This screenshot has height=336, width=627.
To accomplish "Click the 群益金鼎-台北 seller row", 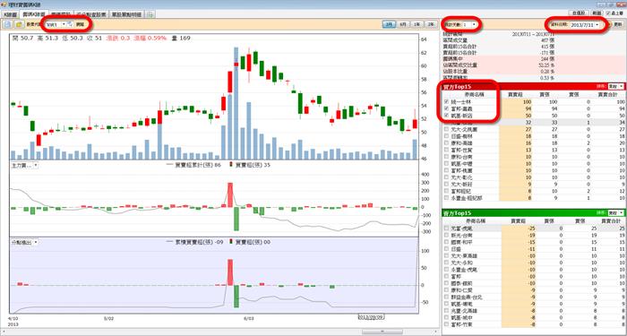I will [x=534, y=297].
